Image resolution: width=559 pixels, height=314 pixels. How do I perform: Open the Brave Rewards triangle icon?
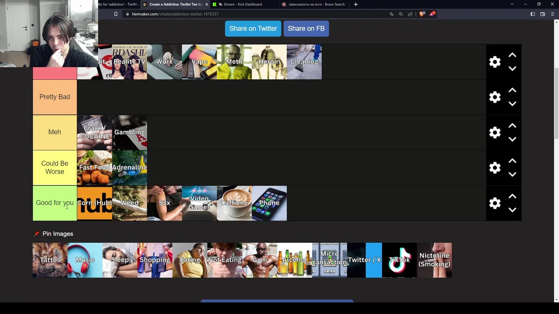[431, 14]
